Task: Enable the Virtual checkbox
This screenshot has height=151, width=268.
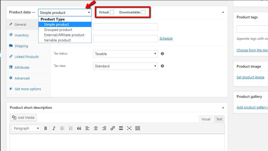Action: coord(112,12)
